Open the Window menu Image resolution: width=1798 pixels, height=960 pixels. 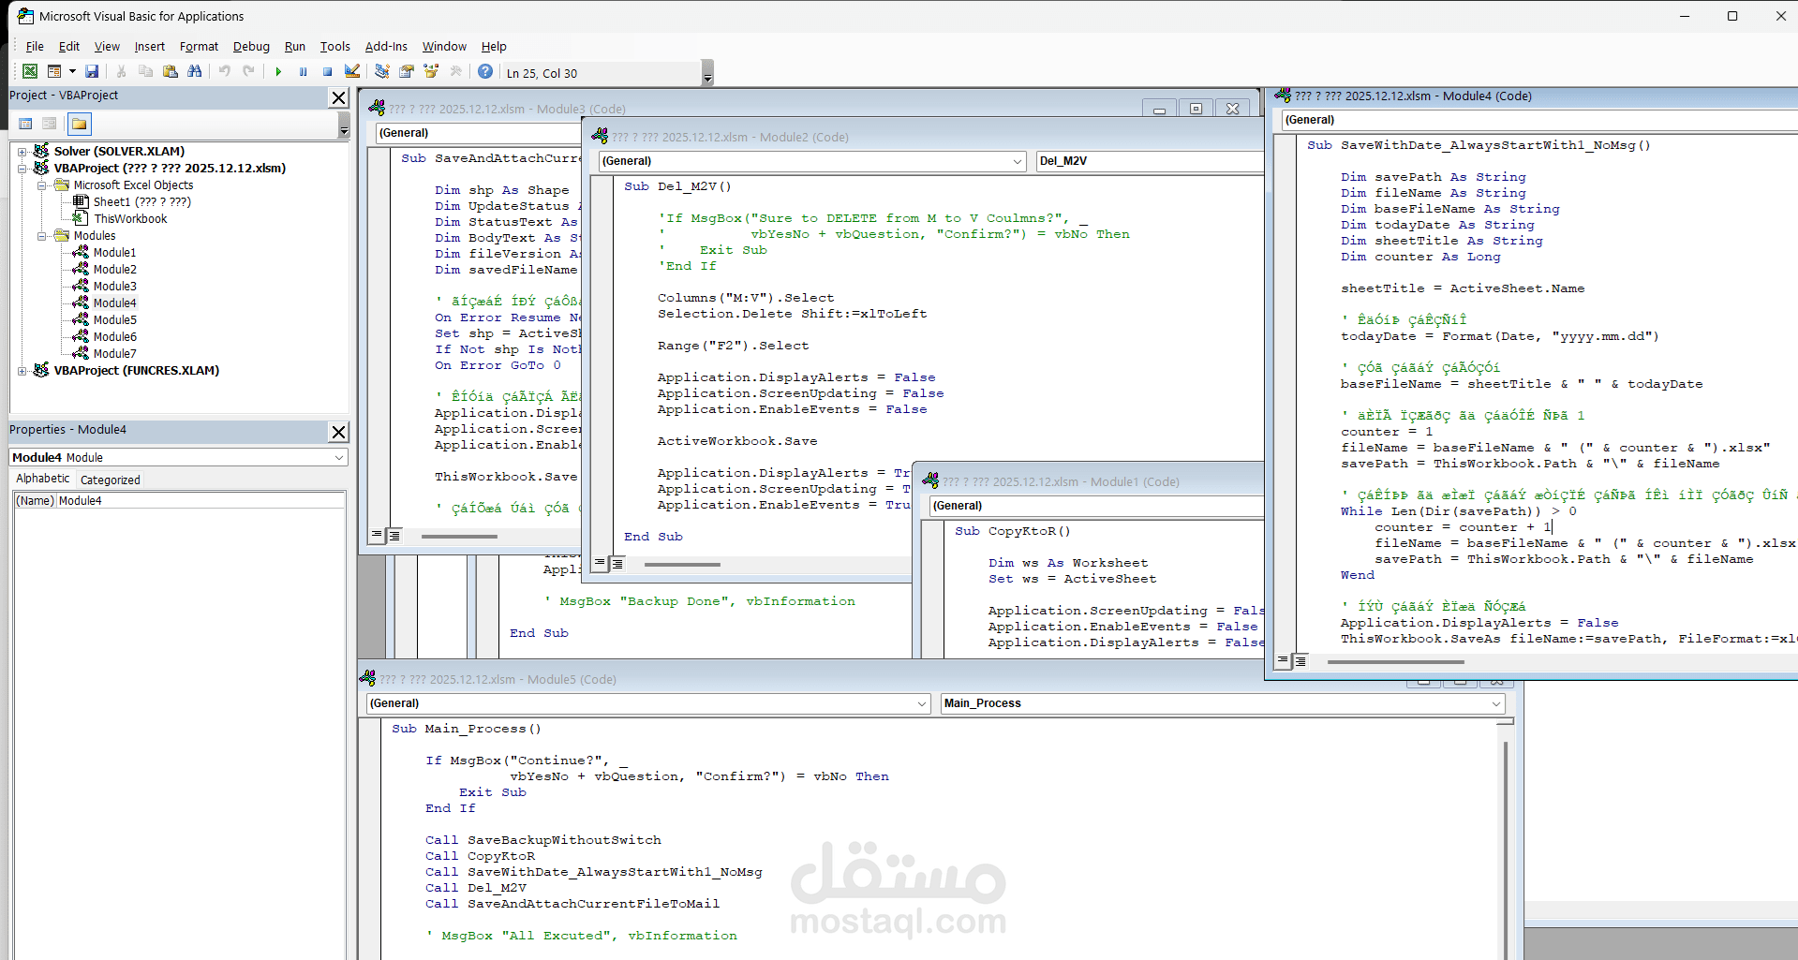click(444, 46)
